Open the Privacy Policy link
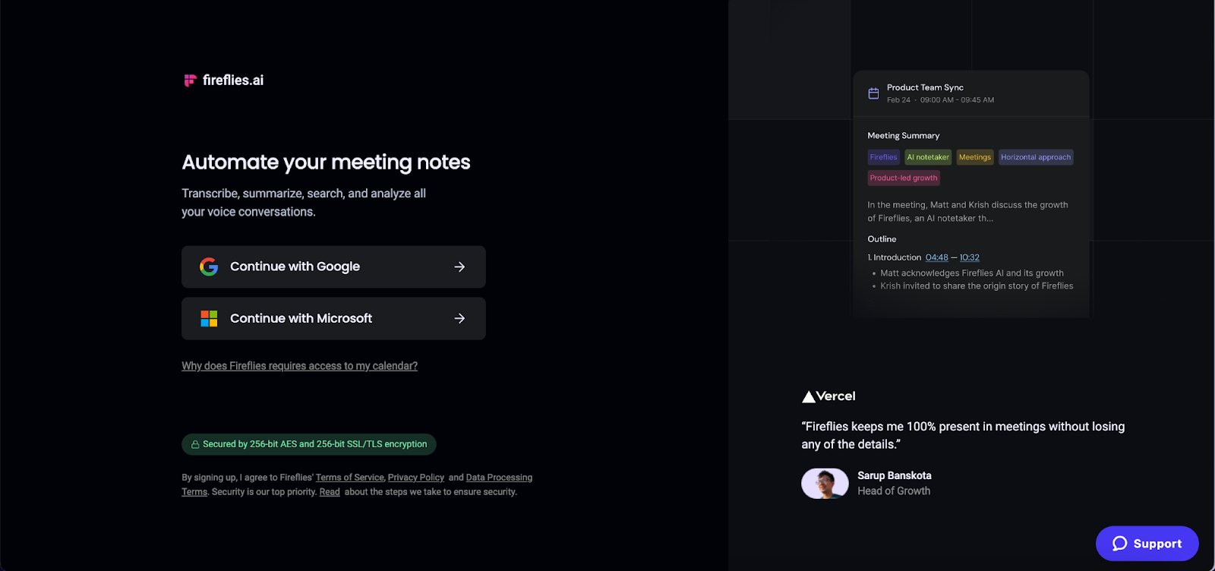The height and width of the screenshot is (571, 1215). pos(415,478)
